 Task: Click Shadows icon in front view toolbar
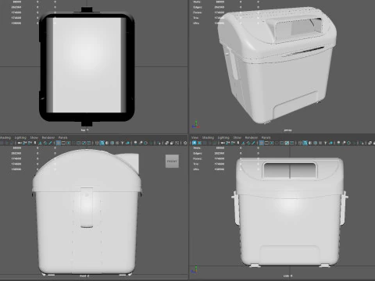tap(127, 143)
